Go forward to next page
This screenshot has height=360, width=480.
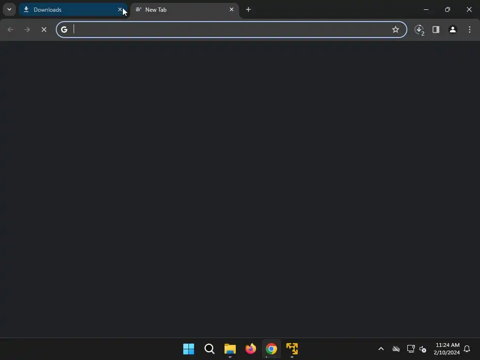coord(27,30)
